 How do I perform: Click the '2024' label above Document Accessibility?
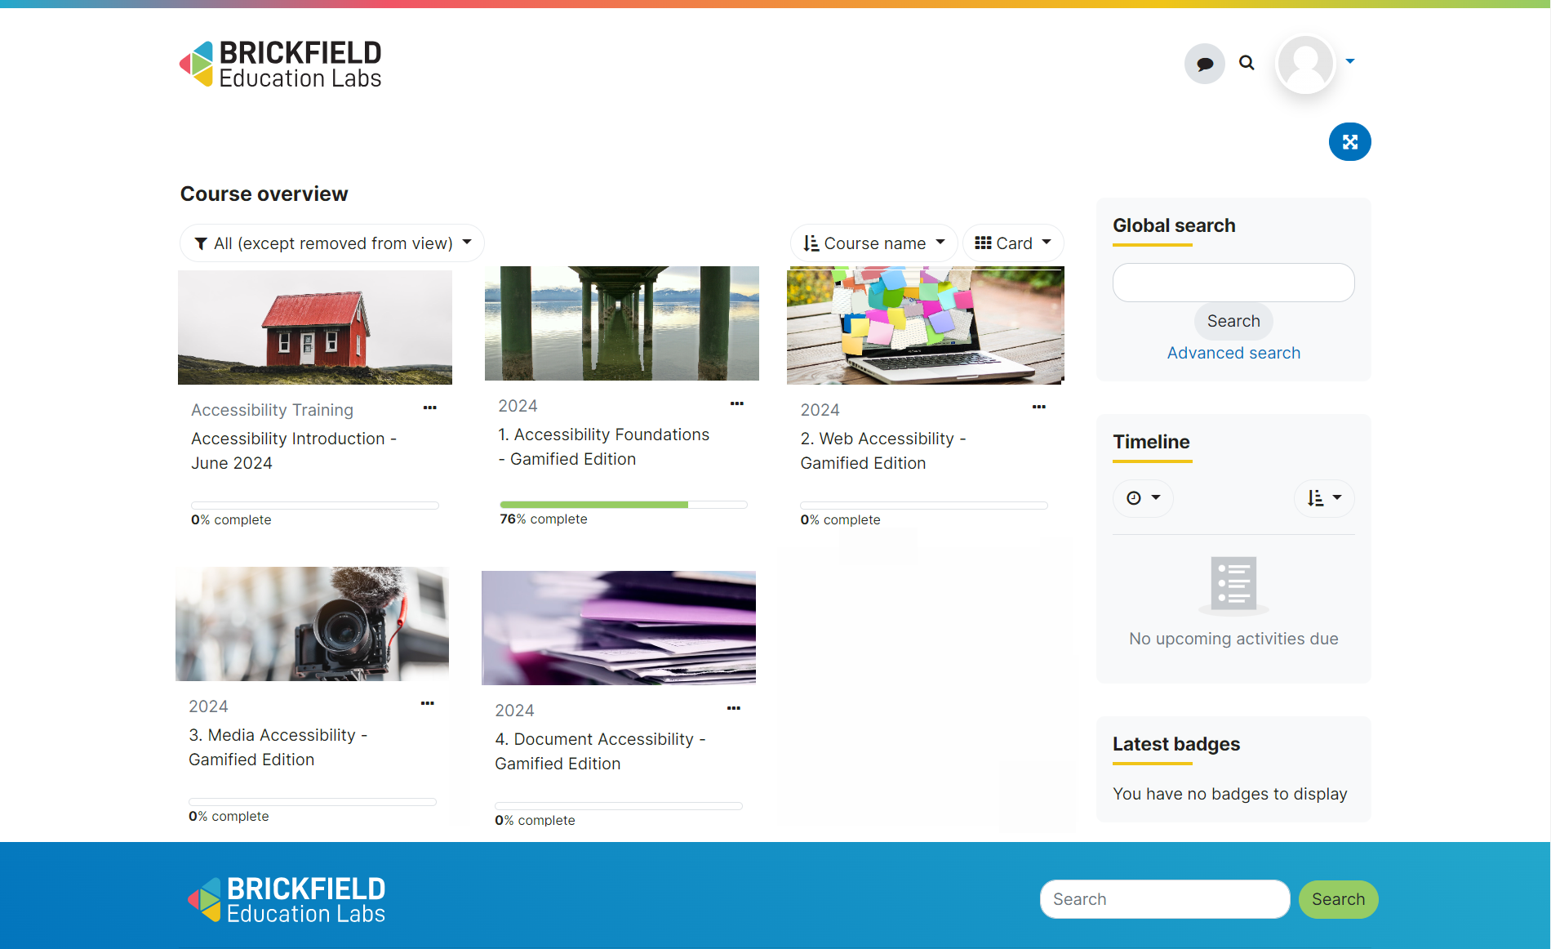point(514,711)
